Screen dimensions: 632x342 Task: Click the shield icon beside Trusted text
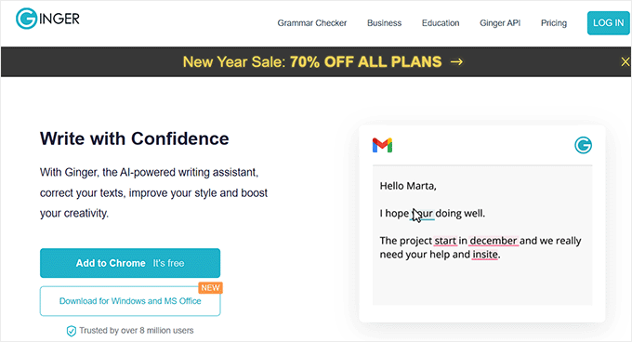click(x=71, y=331)
